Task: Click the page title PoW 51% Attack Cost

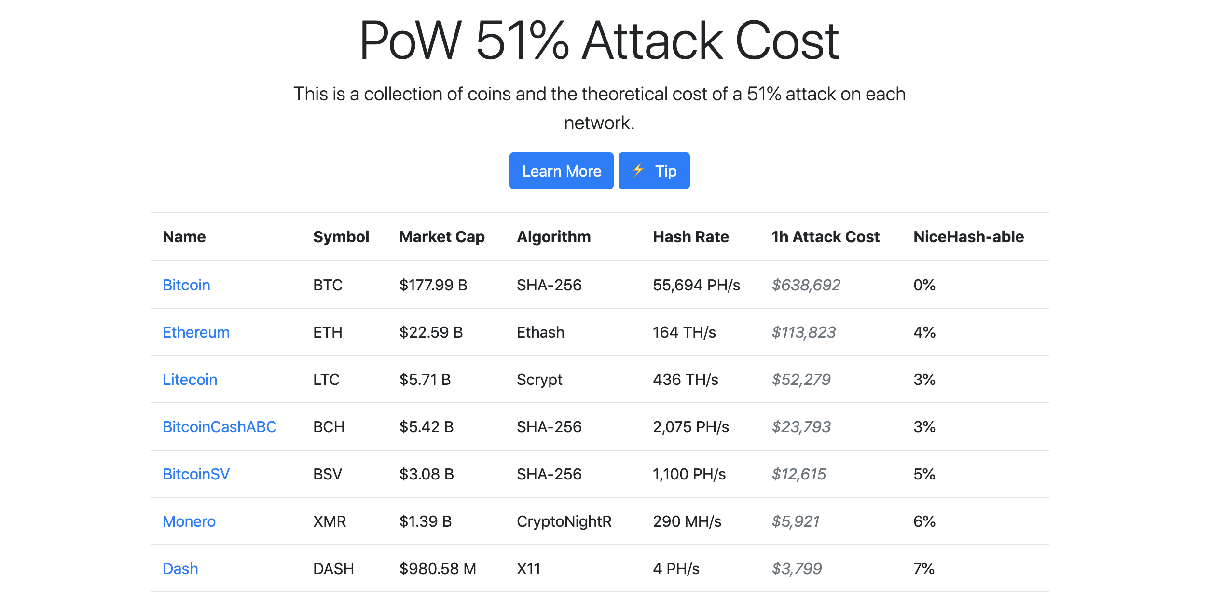Action: tap(599, 41)
